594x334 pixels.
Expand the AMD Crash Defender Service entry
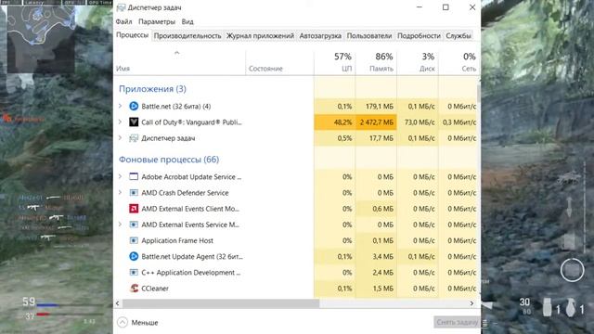pos(120,192)
